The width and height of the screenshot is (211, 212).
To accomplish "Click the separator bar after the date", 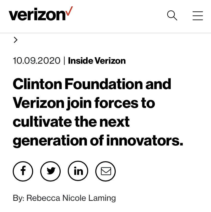I will point(64,61).
